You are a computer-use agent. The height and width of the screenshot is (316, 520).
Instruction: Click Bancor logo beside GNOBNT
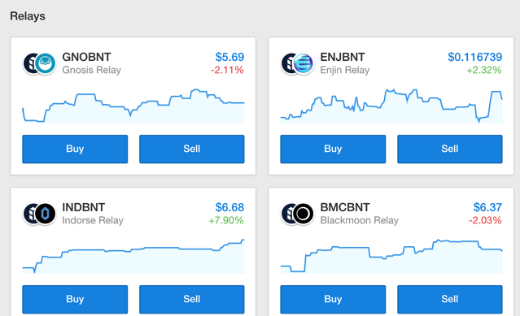29,63
